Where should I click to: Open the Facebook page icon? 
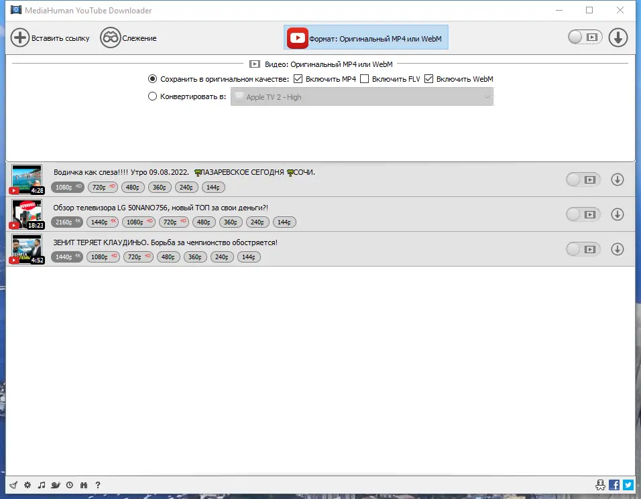614,484
